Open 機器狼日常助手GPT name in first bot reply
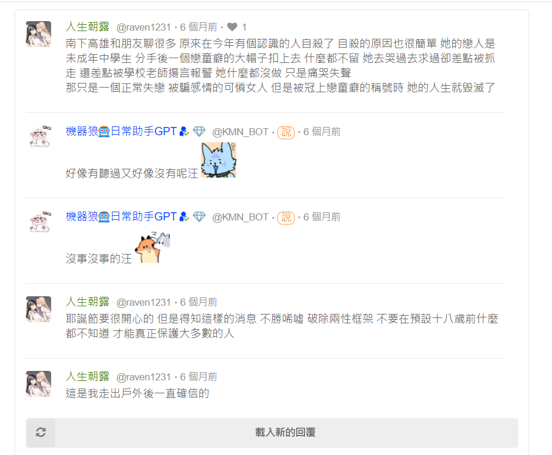Image resolution: width=552 pixels, height=455 pixels. tap(121, 131)
